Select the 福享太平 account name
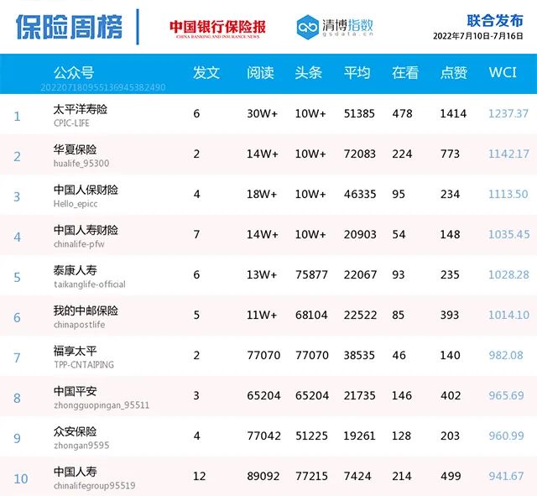537x496 pixels. click(x=75, y=351)
